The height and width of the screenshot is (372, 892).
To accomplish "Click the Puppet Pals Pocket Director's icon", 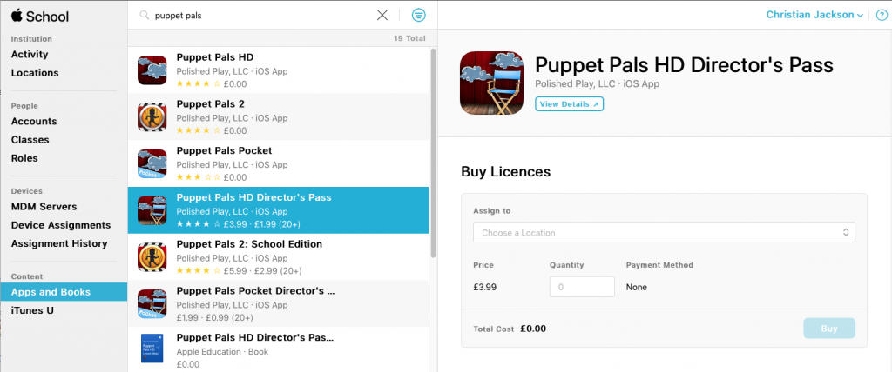I will (152, 304).
